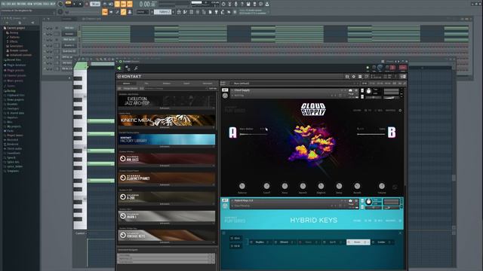Image resolution: width=483 pixels, height=271 pixels.
Task: Click the settings gear in Cloud Supply panel
Action: (x=400, y=111)
